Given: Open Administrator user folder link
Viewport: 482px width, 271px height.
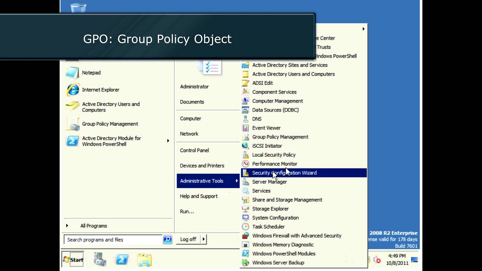Looking at the screenshot, I should click(x=194, y=87).
